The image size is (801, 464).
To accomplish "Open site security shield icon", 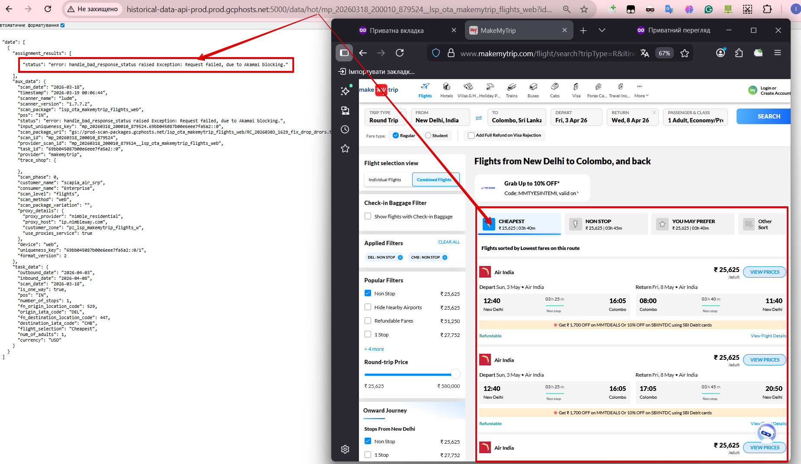I will [436, 53].
